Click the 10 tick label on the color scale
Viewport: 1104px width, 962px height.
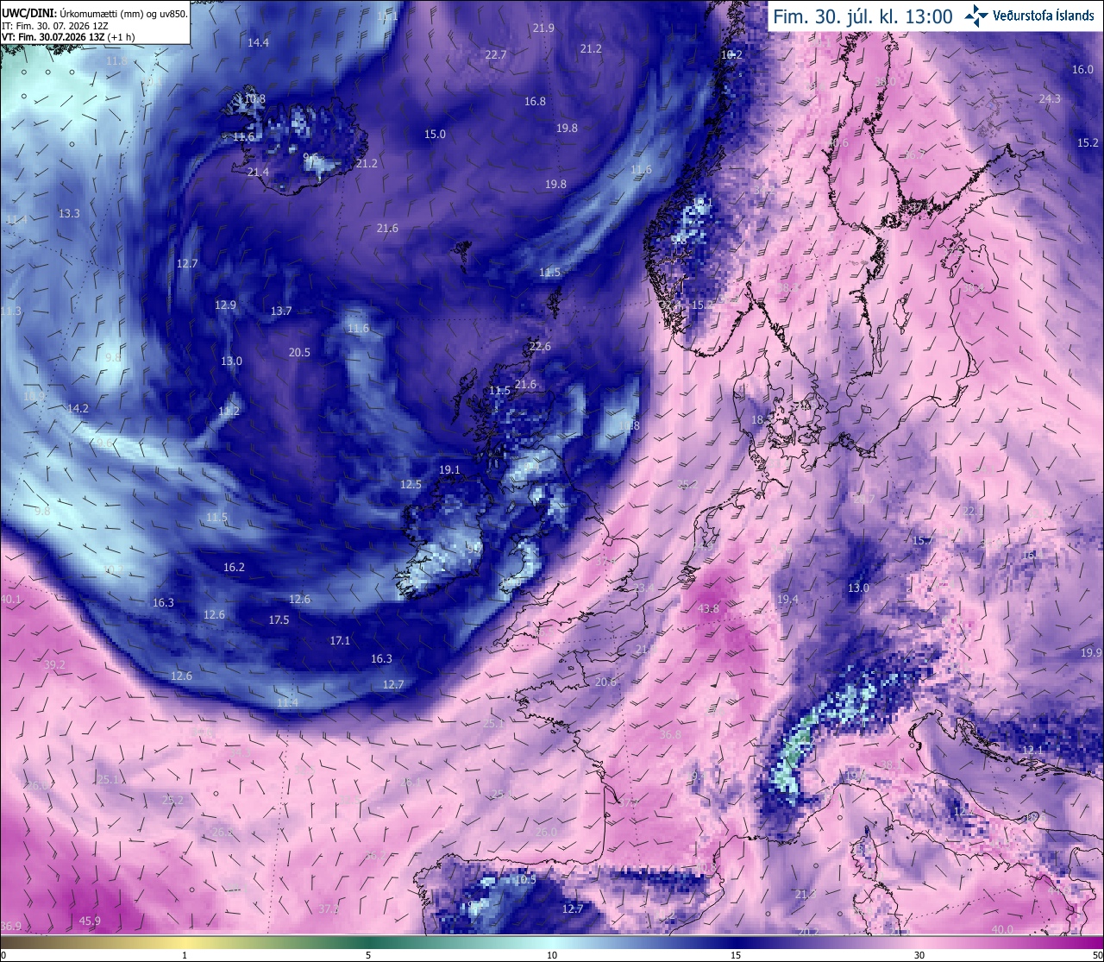click(552, 955)
